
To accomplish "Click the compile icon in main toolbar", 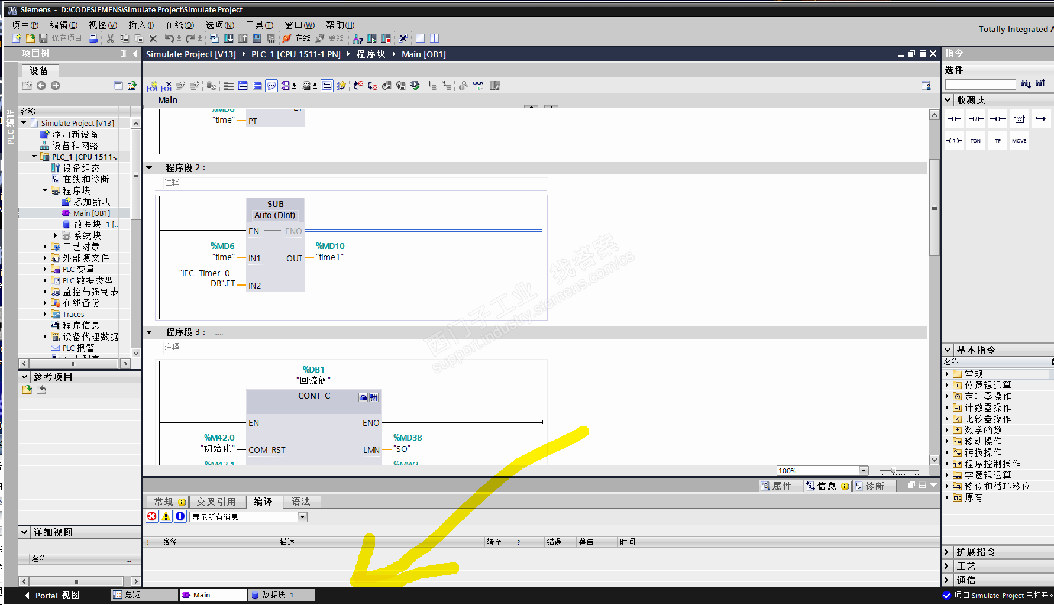I will (x=214, y=38).
